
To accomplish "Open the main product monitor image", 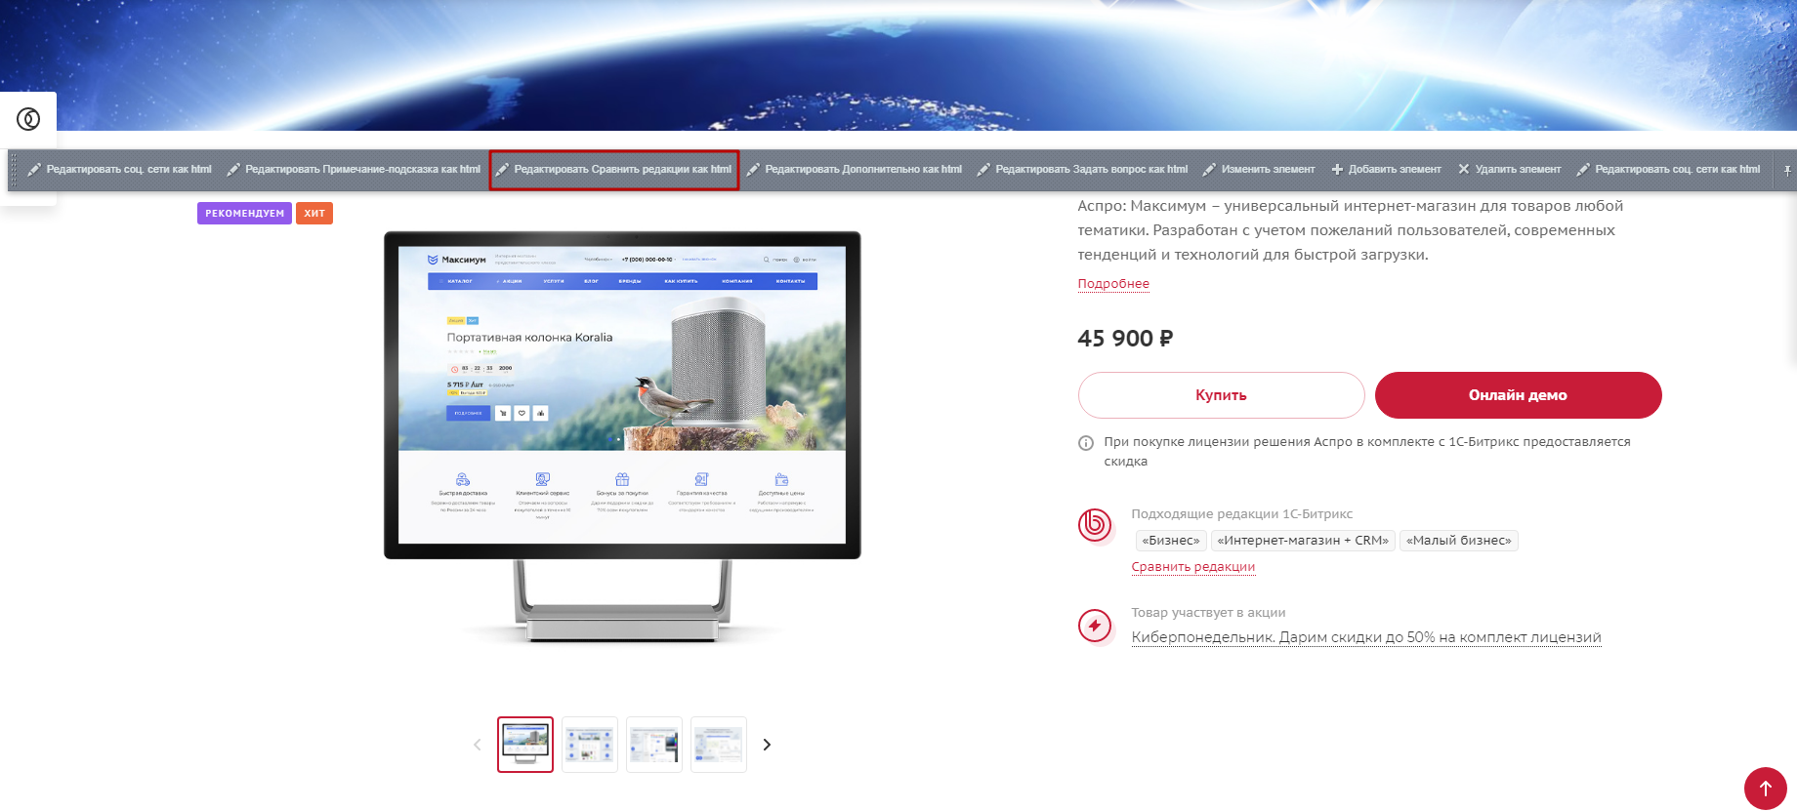I will (x=622, y=436).
